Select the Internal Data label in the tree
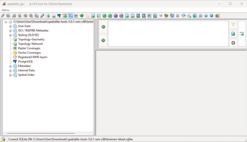The height and width of the screenshot is (142, 247). click(x=26, y=70)
